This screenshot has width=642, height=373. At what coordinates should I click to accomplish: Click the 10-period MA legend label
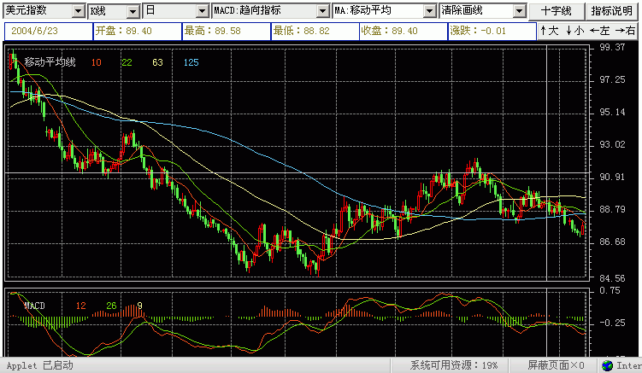[x=97, y=62]
